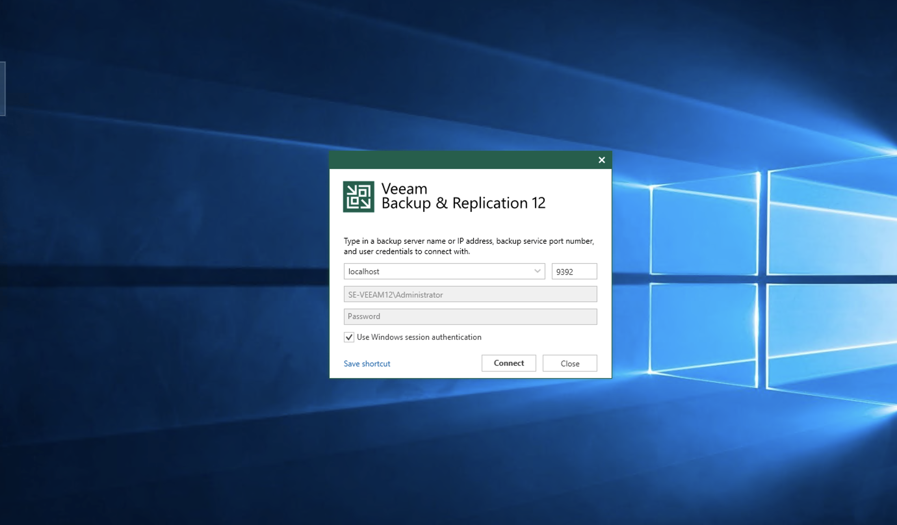The height and width of the screenshot is (525, 897).
Task: Click the Backup & Replication 12 title text
Action: pos(463,203)
